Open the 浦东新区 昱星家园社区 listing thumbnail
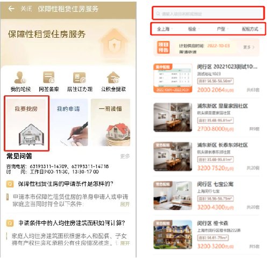This screenshot has width=269, height=258. click(x=173, y=117)
